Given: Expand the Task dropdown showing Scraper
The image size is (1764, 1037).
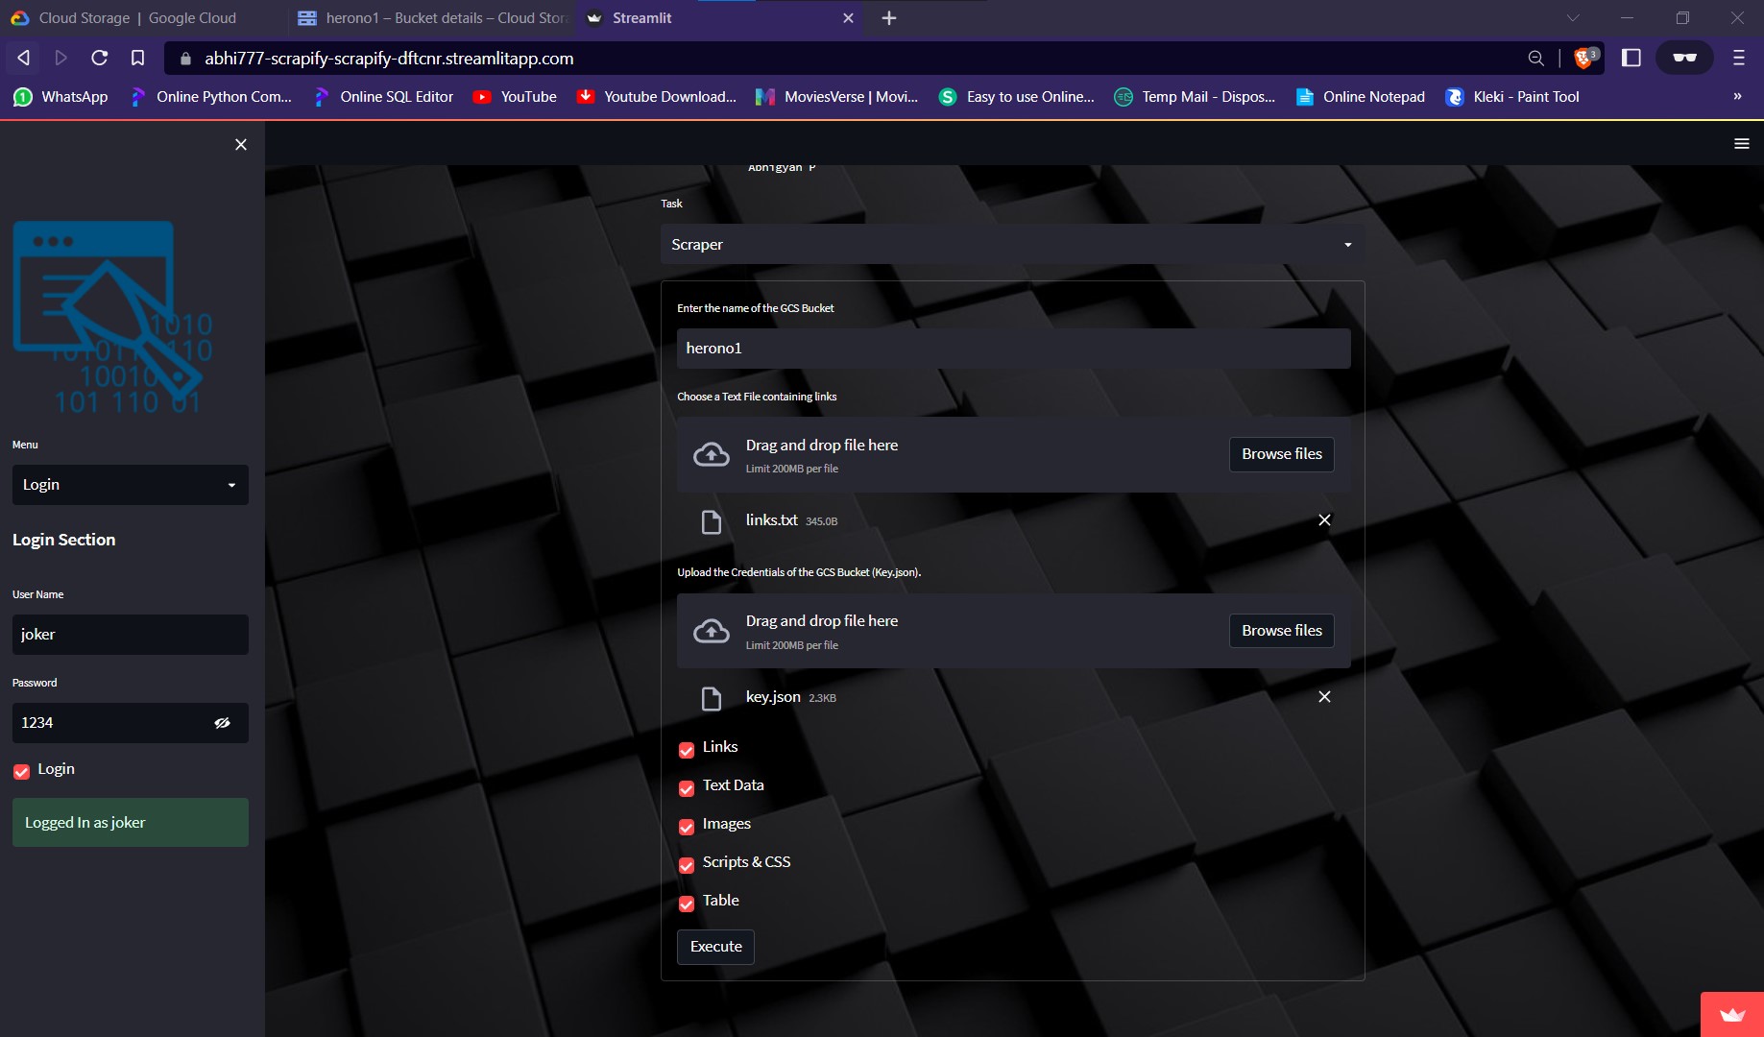Looking at the screenshot, I should pos(1012,245).
